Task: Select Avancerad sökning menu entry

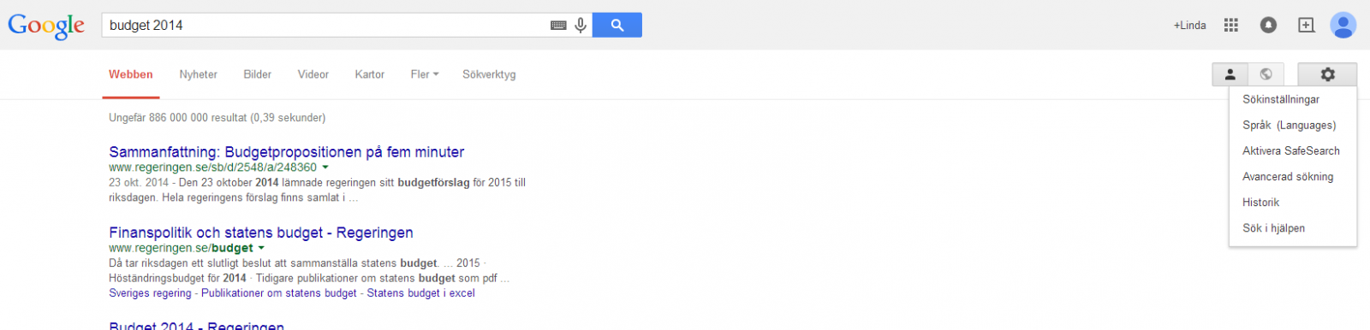Action: tap(1288, 177)
